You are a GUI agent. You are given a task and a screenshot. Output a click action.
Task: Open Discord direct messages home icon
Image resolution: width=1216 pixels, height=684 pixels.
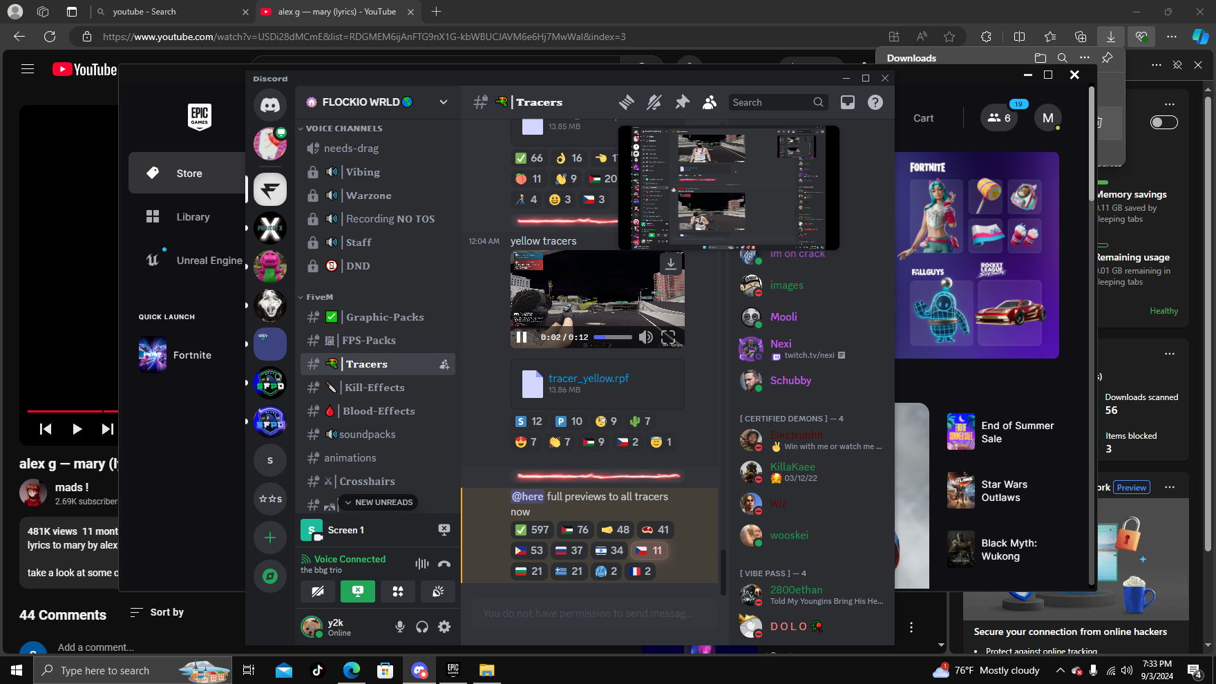[x=270, y=105]
